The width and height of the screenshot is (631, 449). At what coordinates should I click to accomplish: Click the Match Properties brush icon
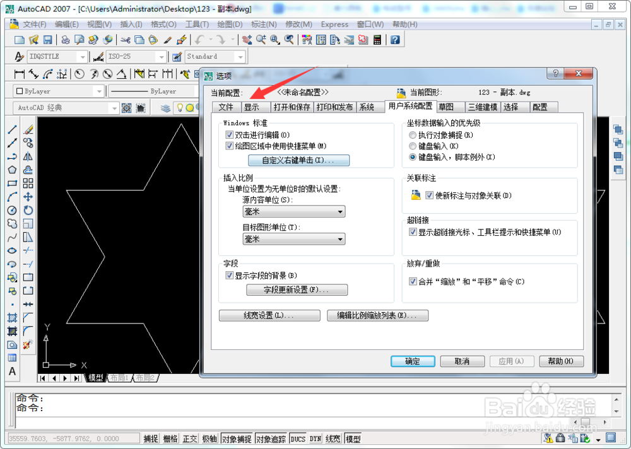[x=167, y=40]
